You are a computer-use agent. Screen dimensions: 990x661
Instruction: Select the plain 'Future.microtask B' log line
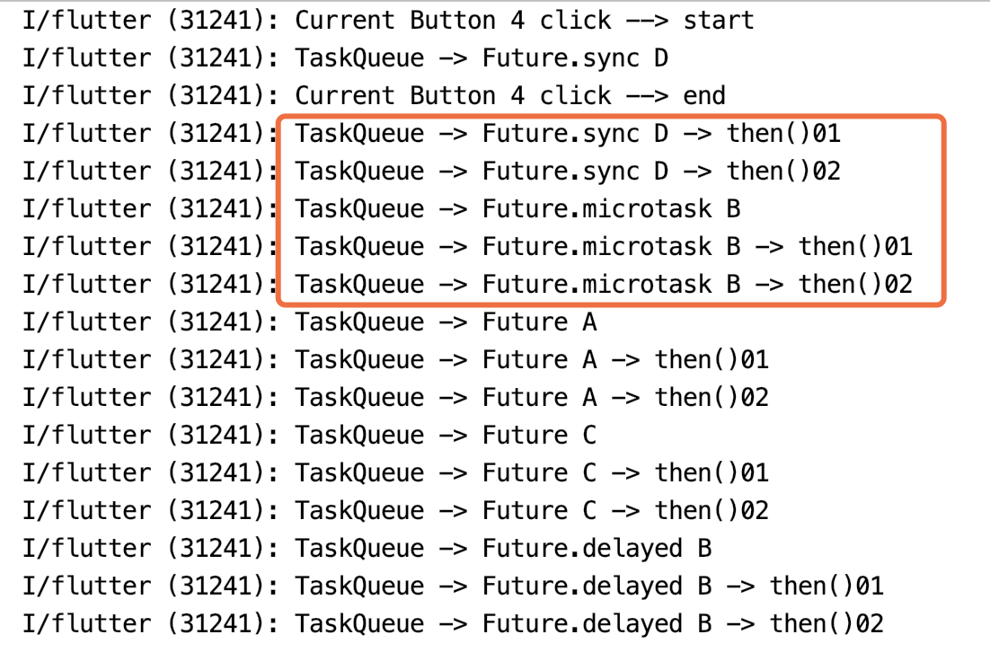517,209
